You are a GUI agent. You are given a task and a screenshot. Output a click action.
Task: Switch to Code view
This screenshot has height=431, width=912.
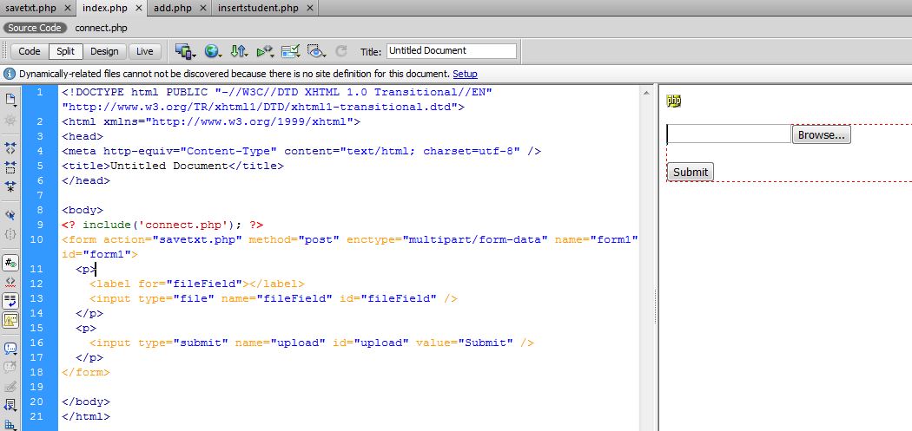[x=29, y=51]
